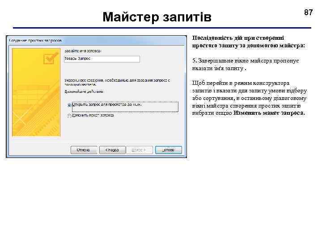
Task: Click the bold text 'Изменить макет запроса.'
Action: 269,113
